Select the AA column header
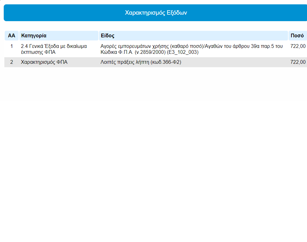The width and height of the screenshot is (307, 242). 12,35
